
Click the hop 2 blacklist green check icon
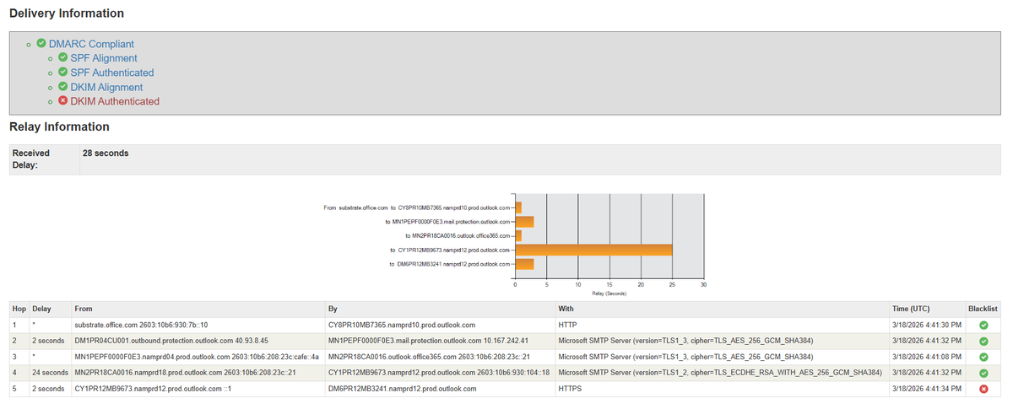[x=983, y=341]
